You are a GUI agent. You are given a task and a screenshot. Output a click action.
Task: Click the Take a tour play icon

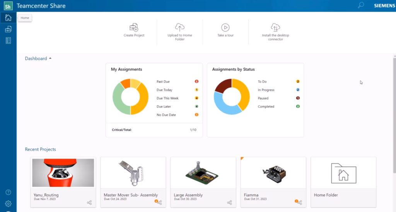[x=225, y=27]
